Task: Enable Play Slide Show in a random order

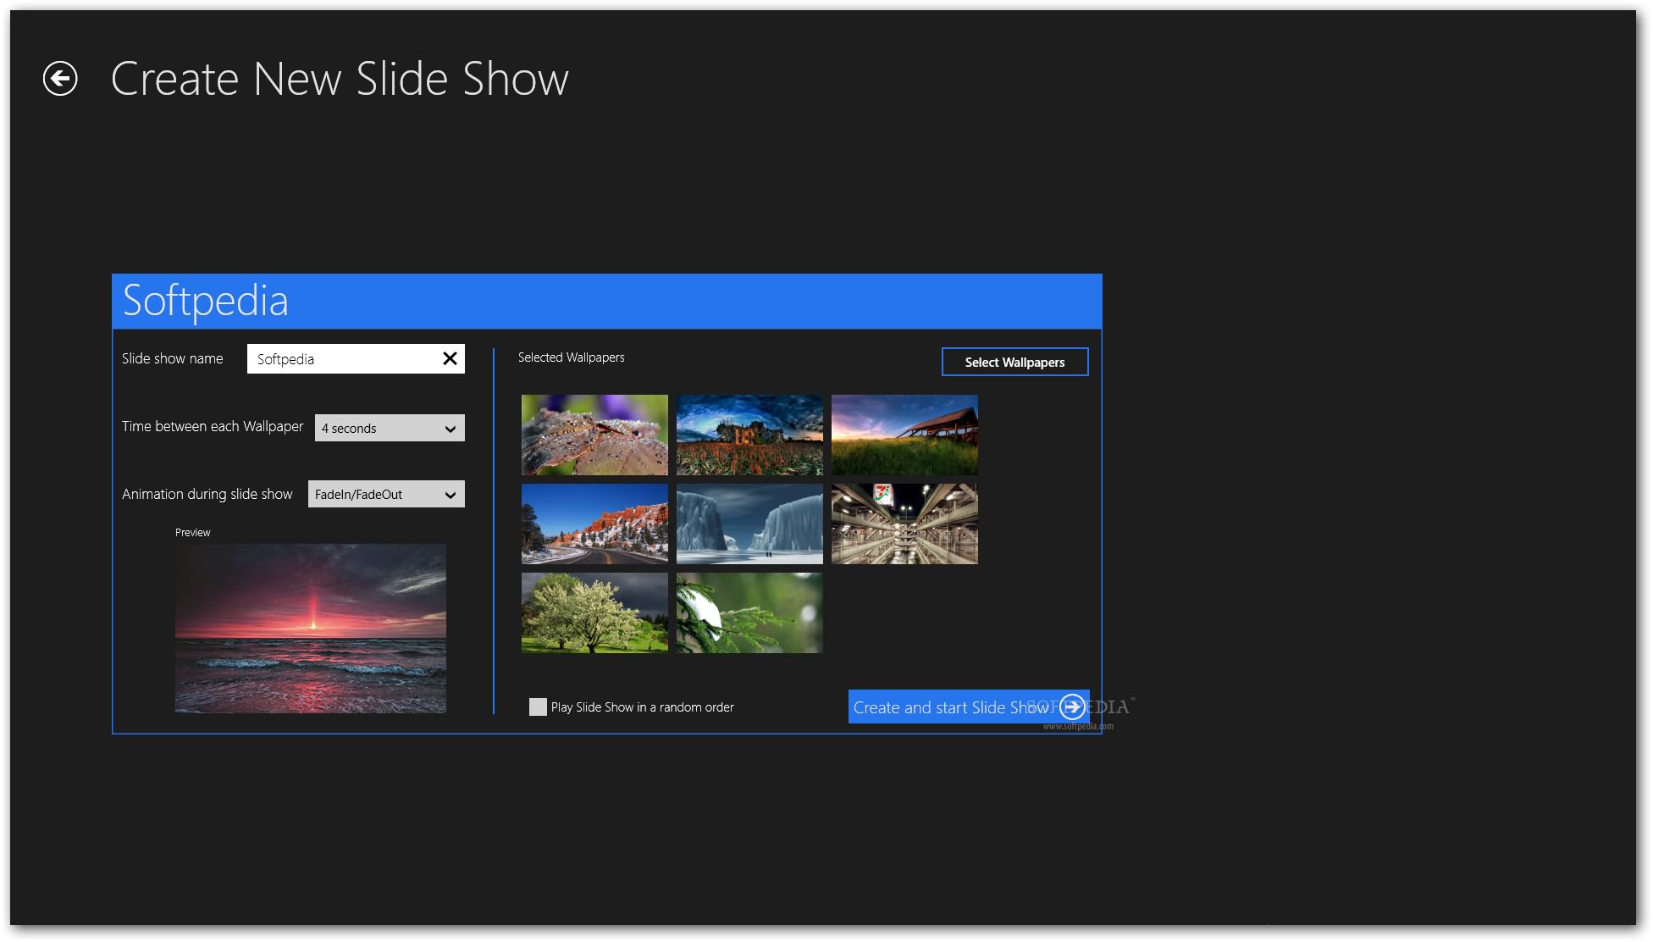Action: click(538, 706)
